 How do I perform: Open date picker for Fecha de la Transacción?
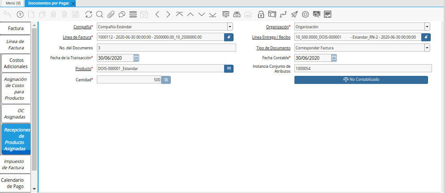point(136,58)
